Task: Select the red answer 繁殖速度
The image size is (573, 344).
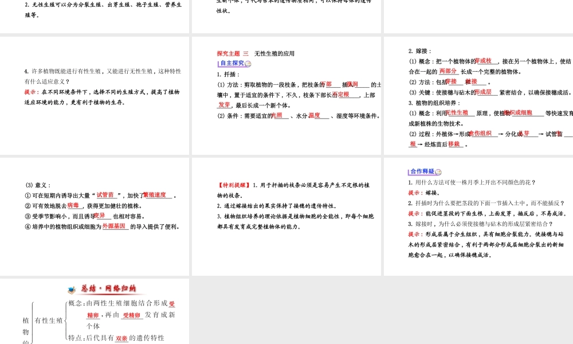Action: pyautogui.click(x=155, y=195)
